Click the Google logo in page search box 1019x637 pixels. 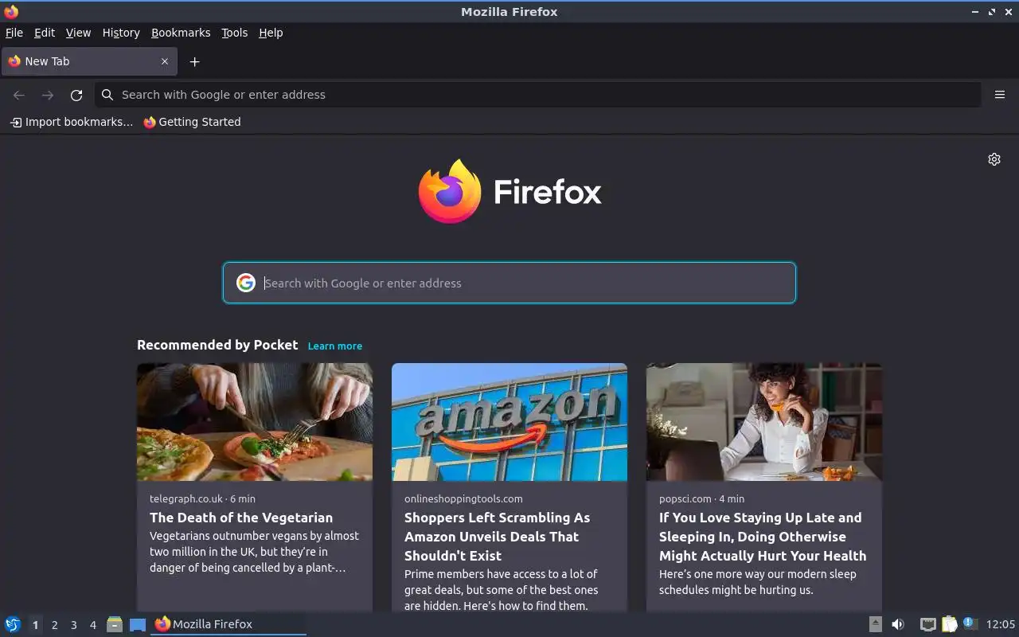coord(246,283)
